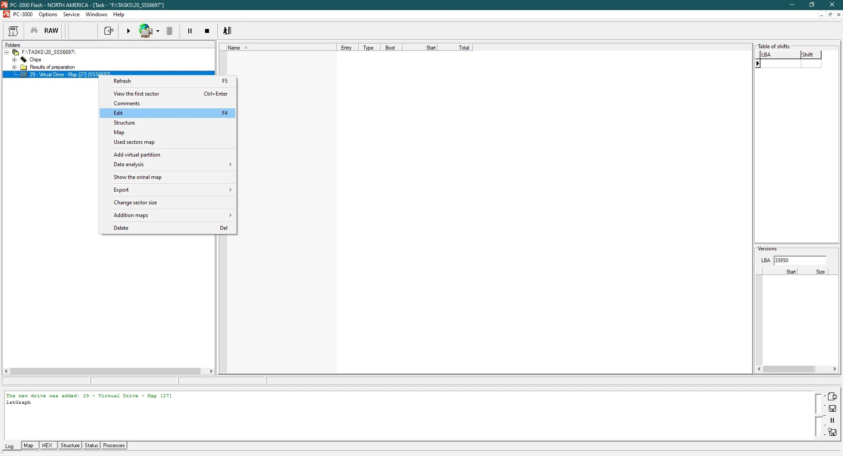Expand the Chips tree node
The width and height of the screenshot is (843, 456).
14,60
